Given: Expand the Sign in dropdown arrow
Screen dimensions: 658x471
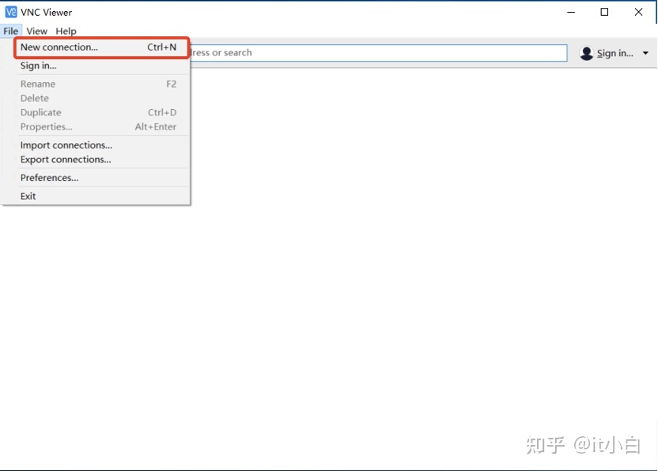Looking at the screenshot, I should point(645,53).
